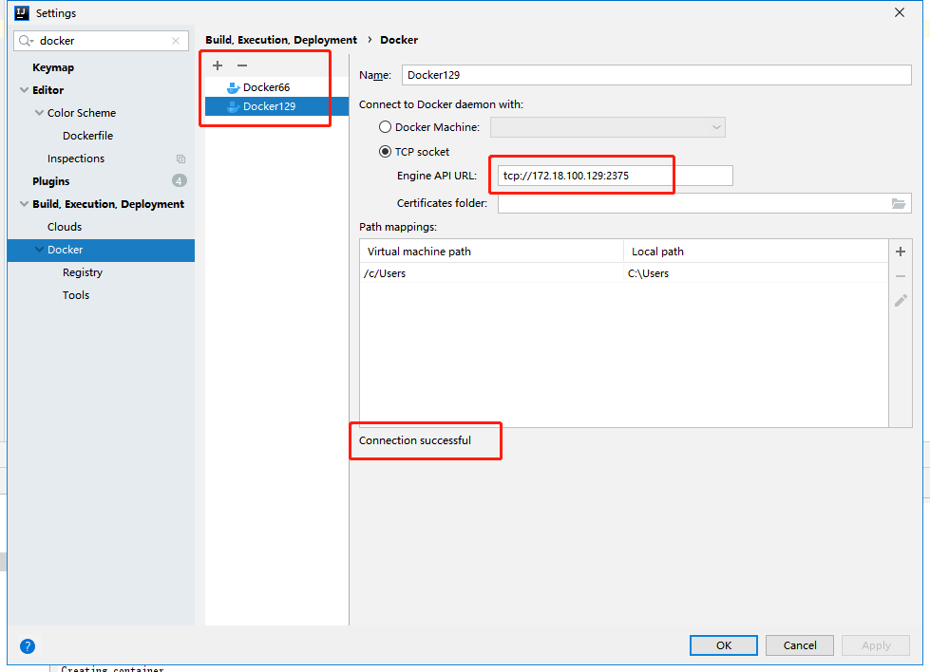Image resolution: width=930 pixels, height=672 pixels.
Task: Confirm settings with OK button
Action: (724, 645)
